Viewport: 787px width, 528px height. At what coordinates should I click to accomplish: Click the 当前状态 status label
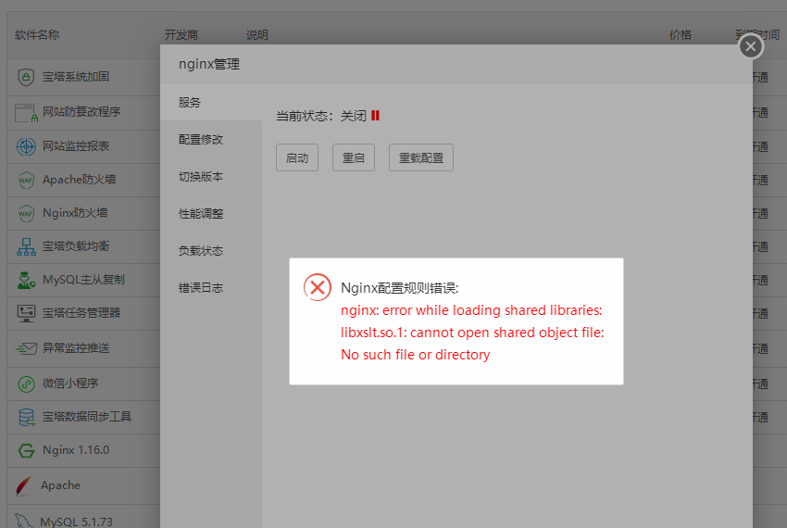pyautogui.click(x=305, y=116)
